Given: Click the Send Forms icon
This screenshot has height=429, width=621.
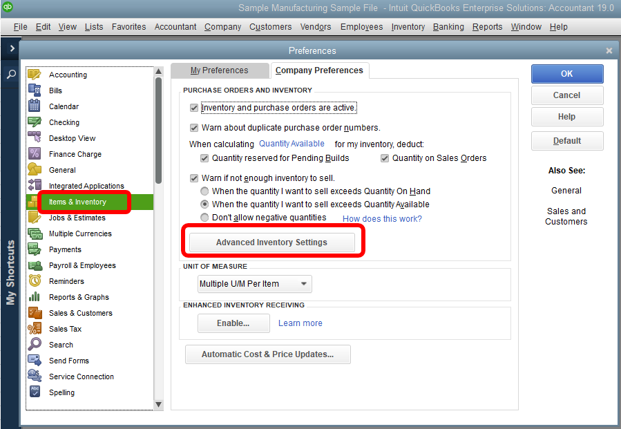Looking at the screenshot, I should [x=35, y=360].
